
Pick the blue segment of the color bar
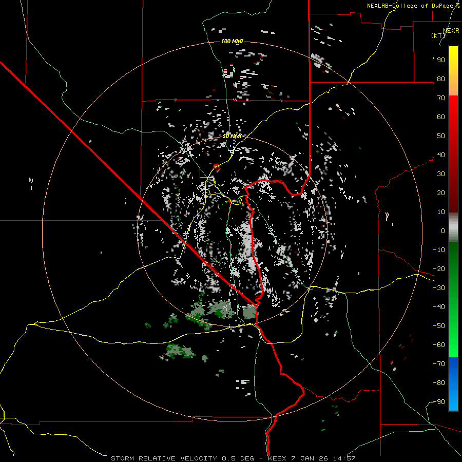pos(453,384)
